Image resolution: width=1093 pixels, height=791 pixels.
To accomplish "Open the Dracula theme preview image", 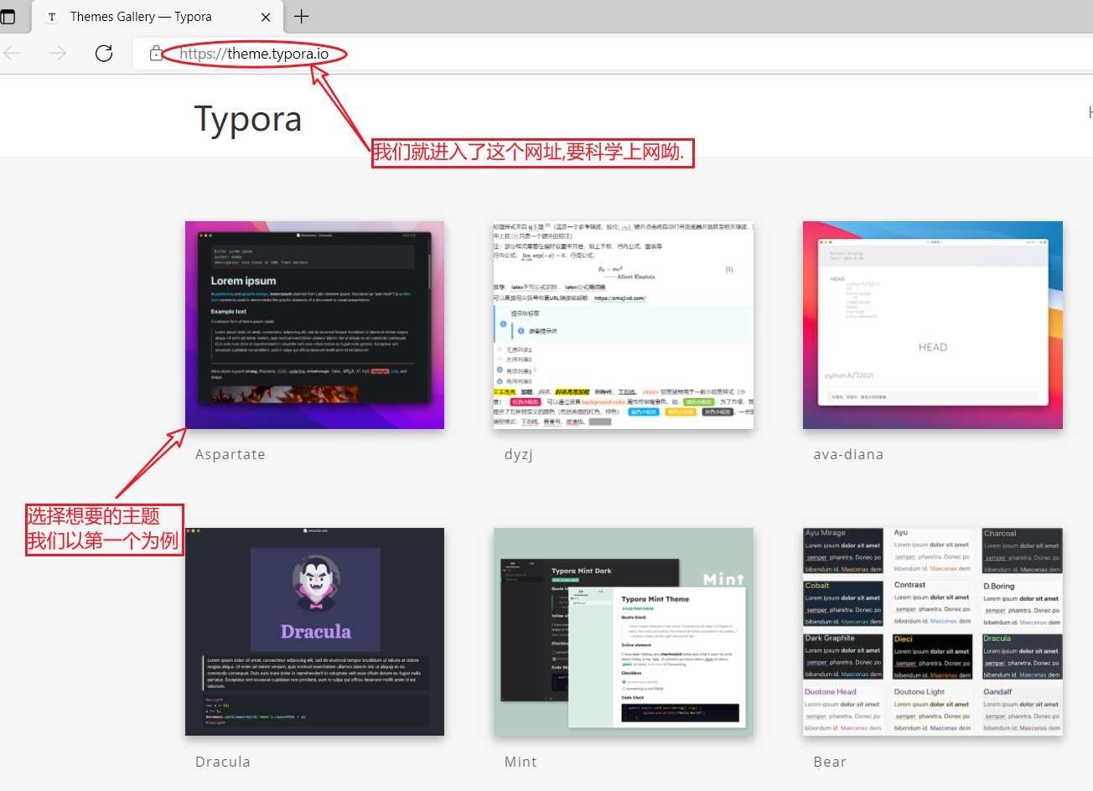I will [314, 632].
